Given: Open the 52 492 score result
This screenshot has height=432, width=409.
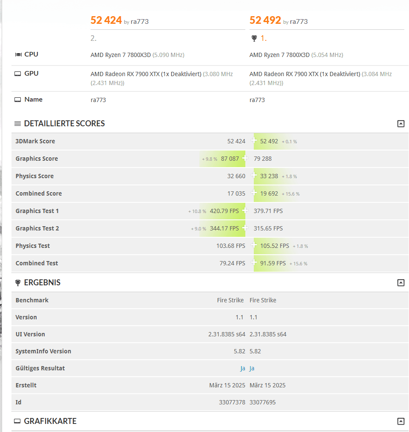Looking at the screenshot, I should pyautogui.click(x=265, y=20).
